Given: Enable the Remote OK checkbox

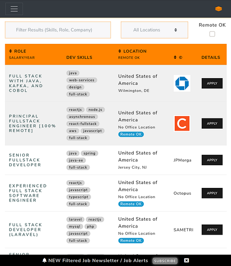Looking at the screenshot, I should click(x=212, y=34).
